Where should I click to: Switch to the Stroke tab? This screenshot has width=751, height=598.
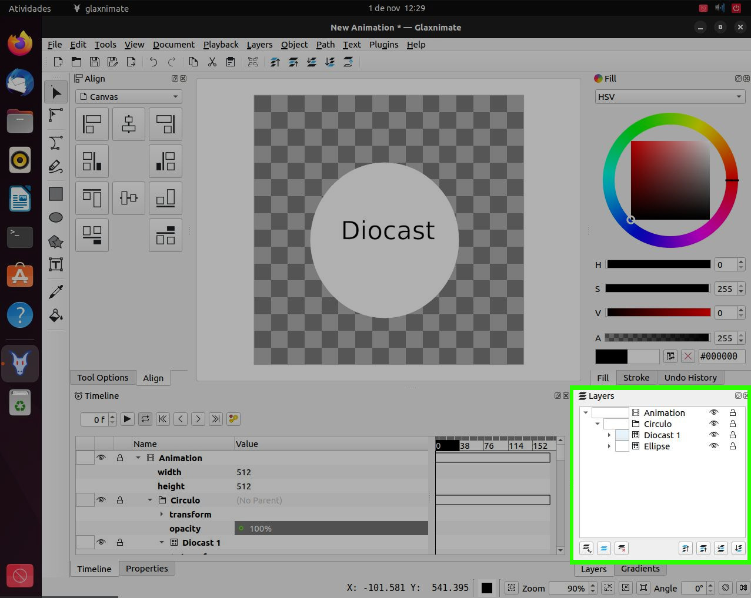(x=636, y=378)
